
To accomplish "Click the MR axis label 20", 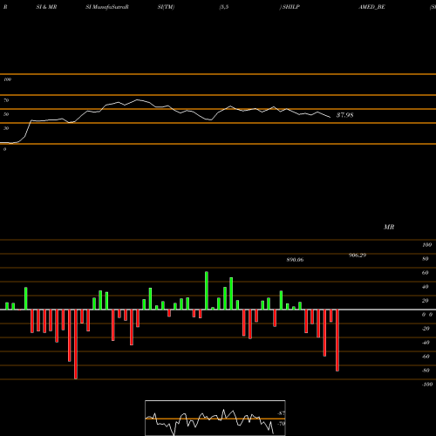I will point(425,301).
